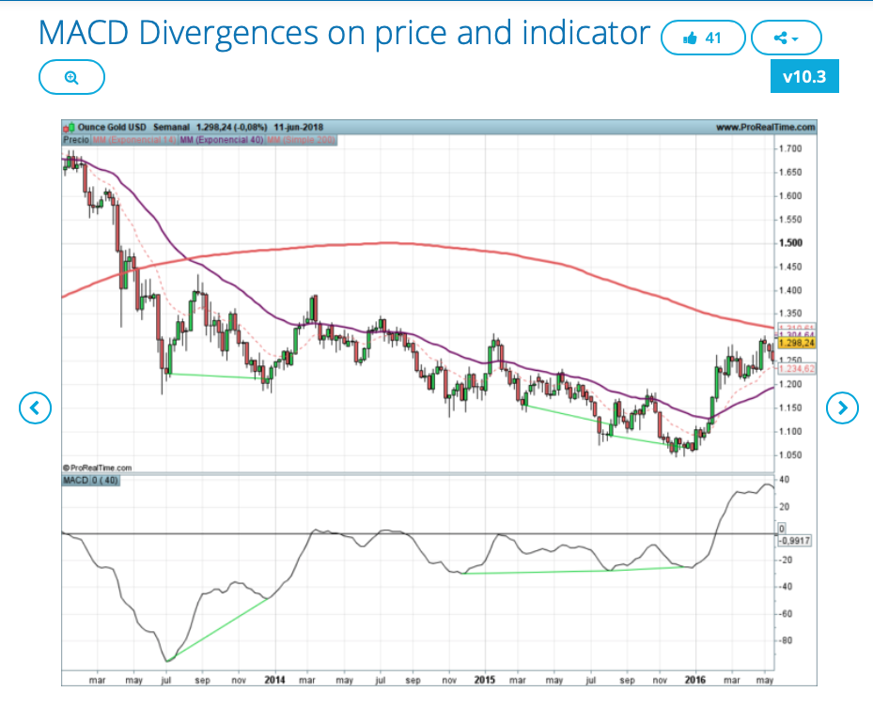This screenshot has height=707, width=873.
Task: Click the MM (Exponencial 40) legend label
Action: pyautogui.click(x=222, y=140)
